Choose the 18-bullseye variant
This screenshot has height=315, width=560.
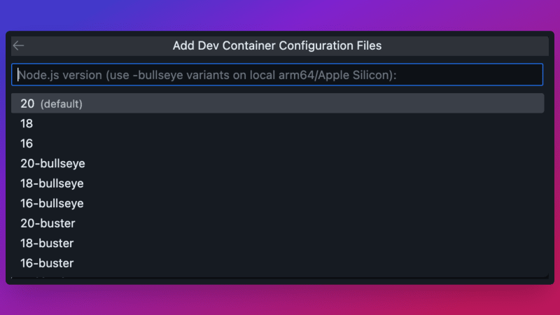coord(52,183)
